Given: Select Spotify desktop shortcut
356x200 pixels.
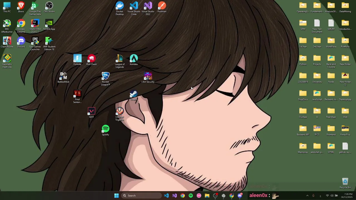Looking at the screenshot, I should pos(105,131).
